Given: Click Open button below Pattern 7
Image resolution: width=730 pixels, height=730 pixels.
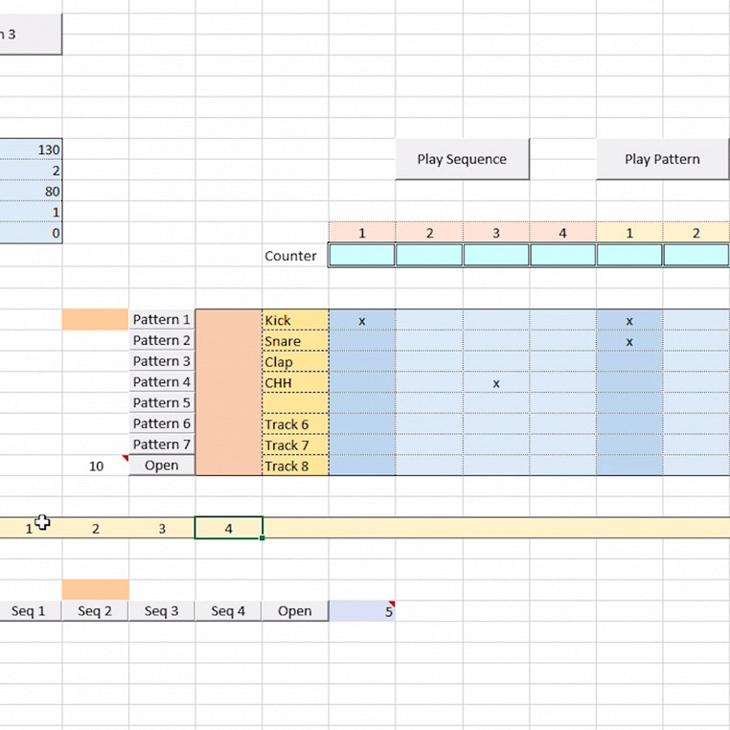Looking at the screenshot, I should pyautogui.click(x=162, y=466).
